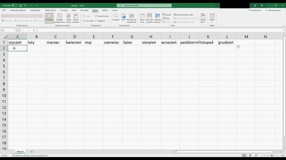Click the zoom slider handle in status bar
The image size is (286, 160).
click(x=272, y=156)
